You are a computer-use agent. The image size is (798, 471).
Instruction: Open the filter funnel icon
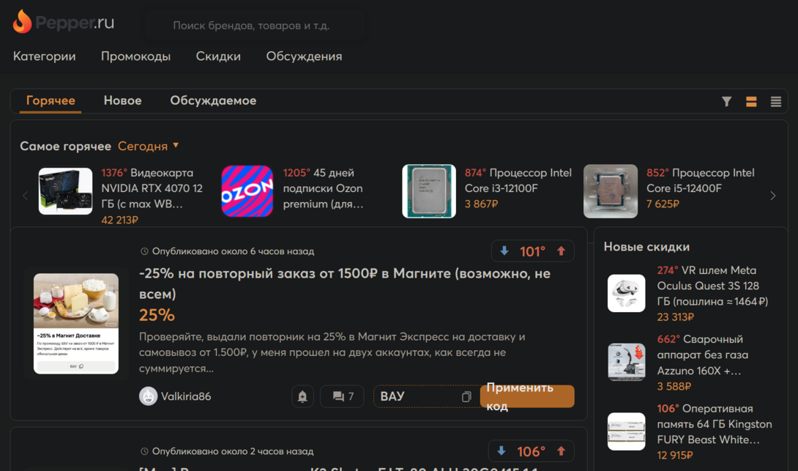click(x=727, y=102)
